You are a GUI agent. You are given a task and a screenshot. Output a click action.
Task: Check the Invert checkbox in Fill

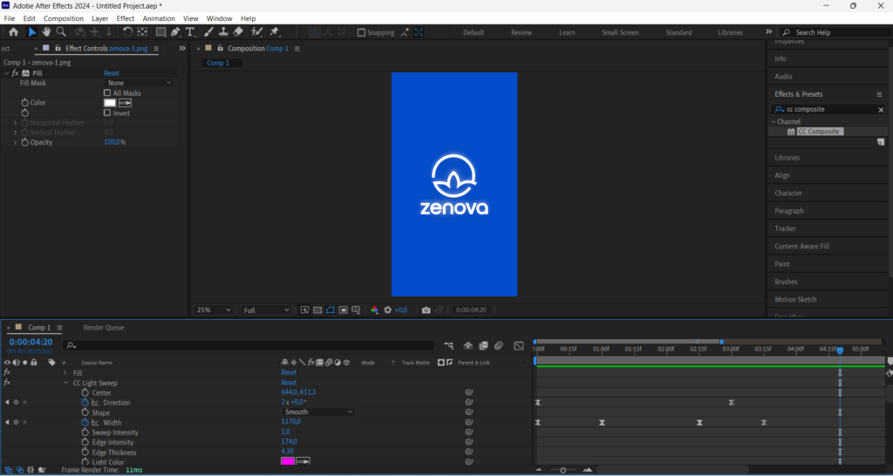[107, 112]
